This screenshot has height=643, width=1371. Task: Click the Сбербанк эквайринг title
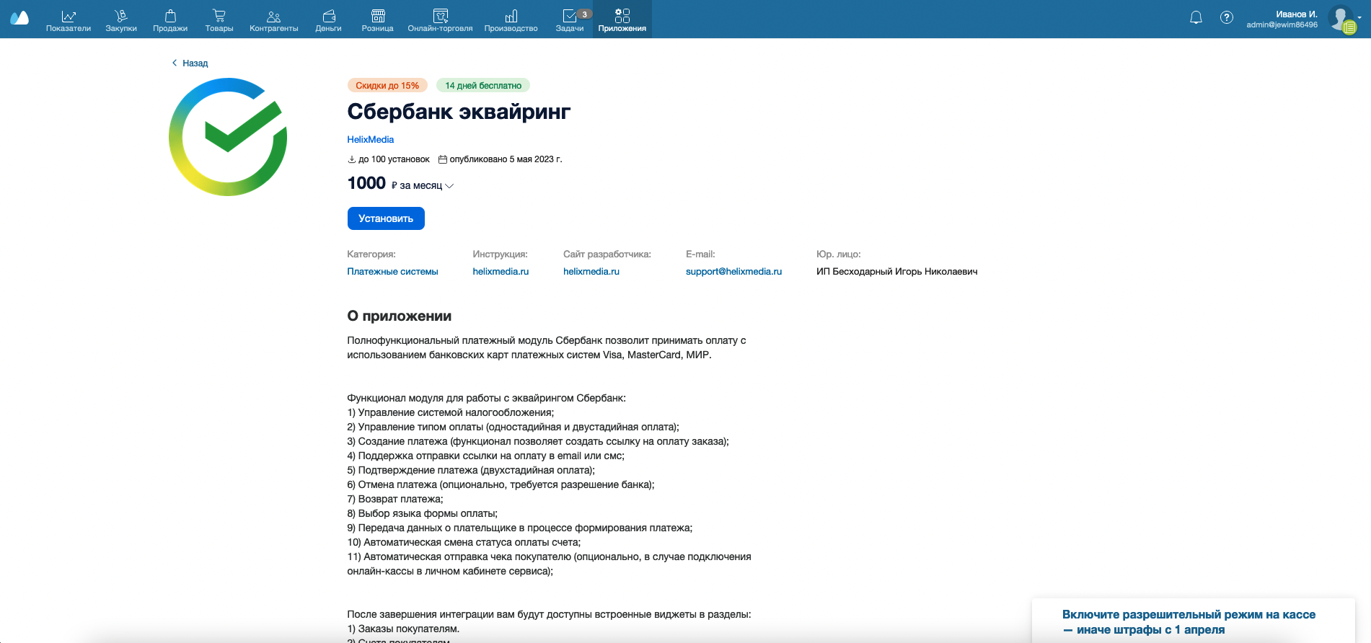point(459,112)
